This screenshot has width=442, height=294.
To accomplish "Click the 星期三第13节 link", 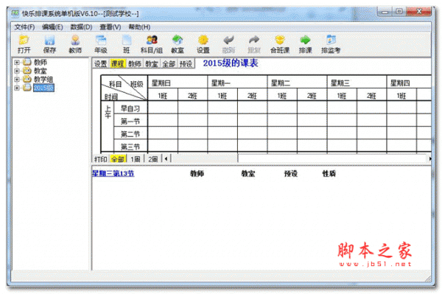I will click(x=113, y=173).
